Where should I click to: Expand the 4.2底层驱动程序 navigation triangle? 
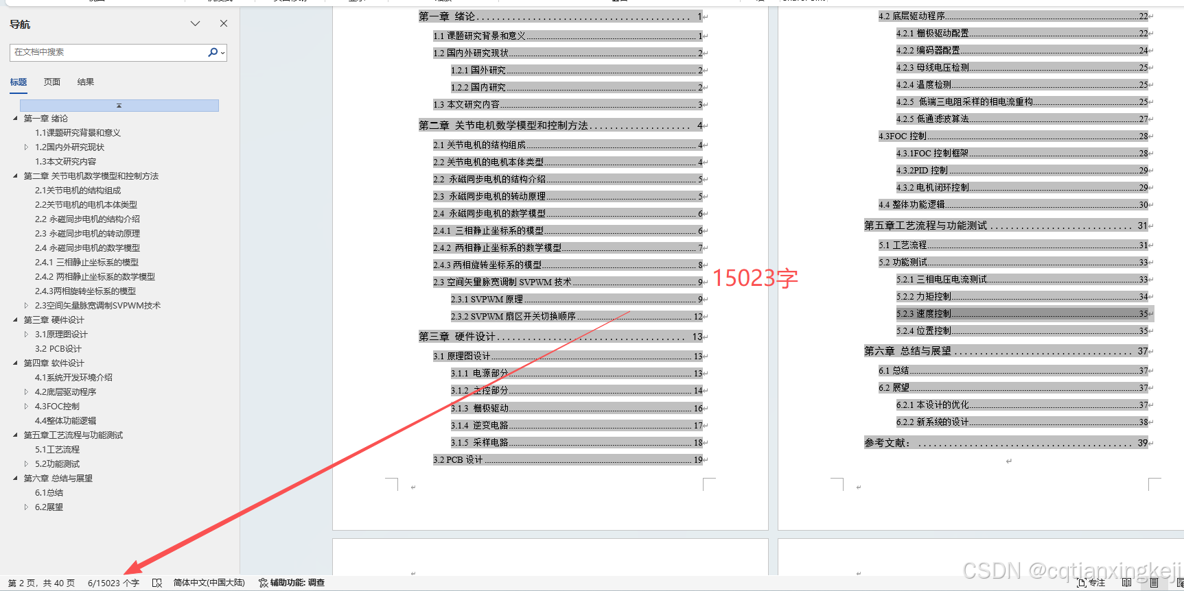(26, 391)
